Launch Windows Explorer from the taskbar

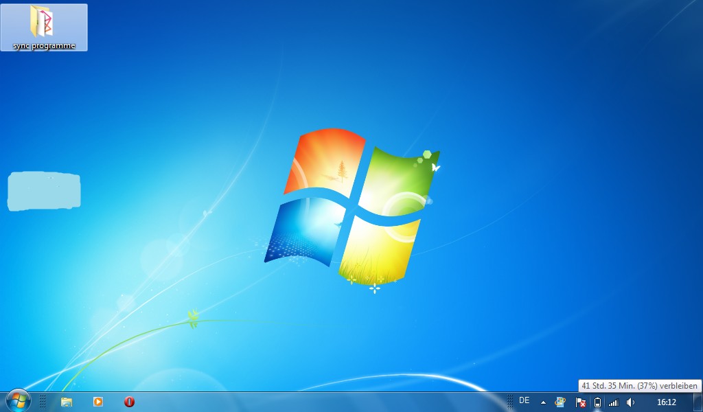point(67,402)
